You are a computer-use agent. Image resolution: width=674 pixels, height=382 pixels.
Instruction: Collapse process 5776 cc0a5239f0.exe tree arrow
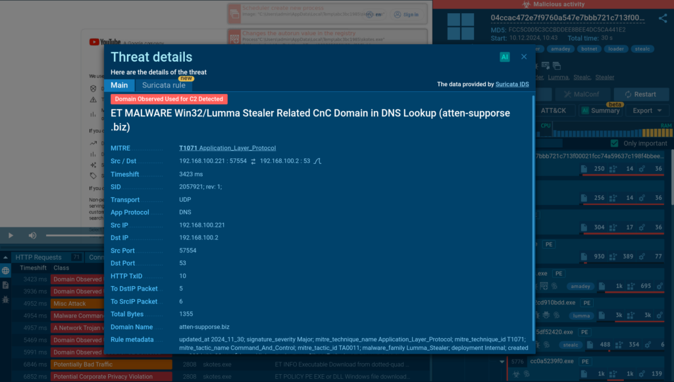(502, 362)
